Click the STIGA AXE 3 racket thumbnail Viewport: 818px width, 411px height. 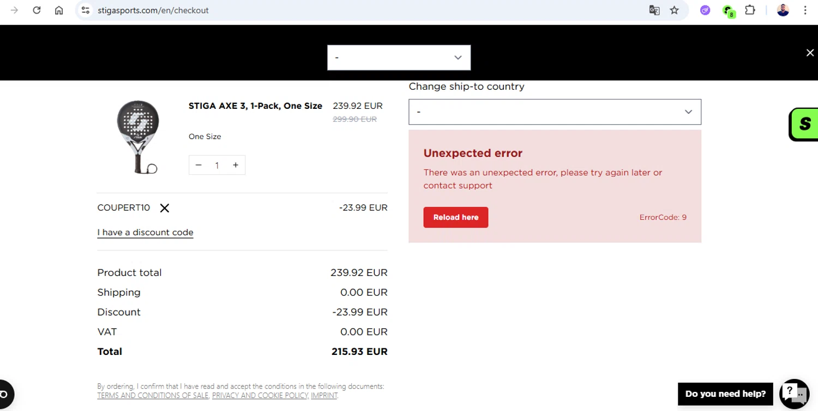[137, 137]
